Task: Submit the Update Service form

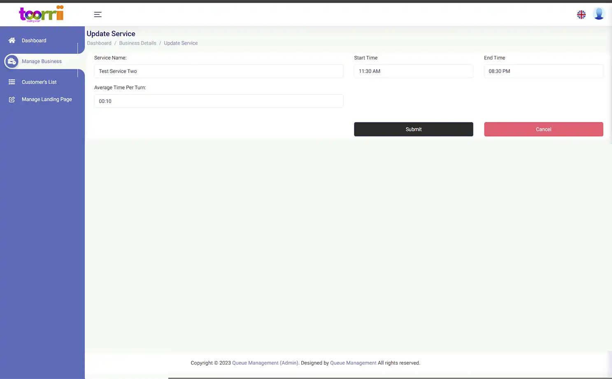Action: point(413,129)
